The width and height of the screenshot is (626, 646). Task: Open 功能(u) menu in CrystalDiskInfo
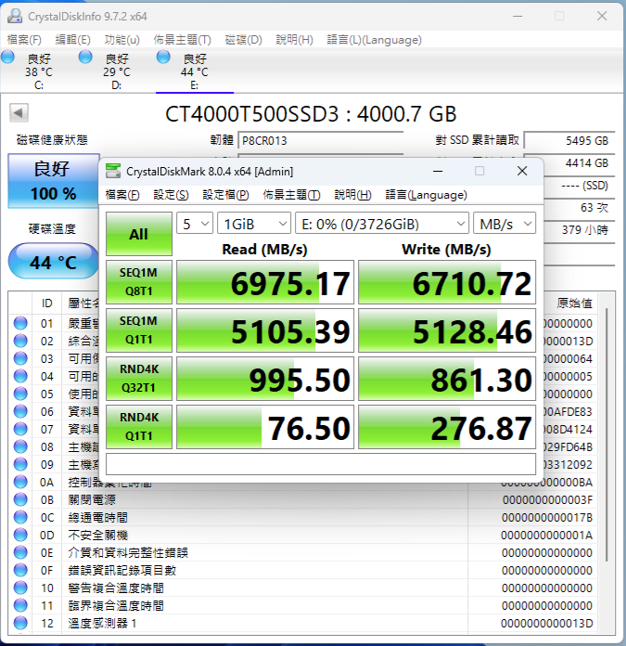point(121,40)
